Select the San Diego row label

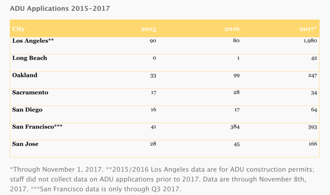point(27,110)
